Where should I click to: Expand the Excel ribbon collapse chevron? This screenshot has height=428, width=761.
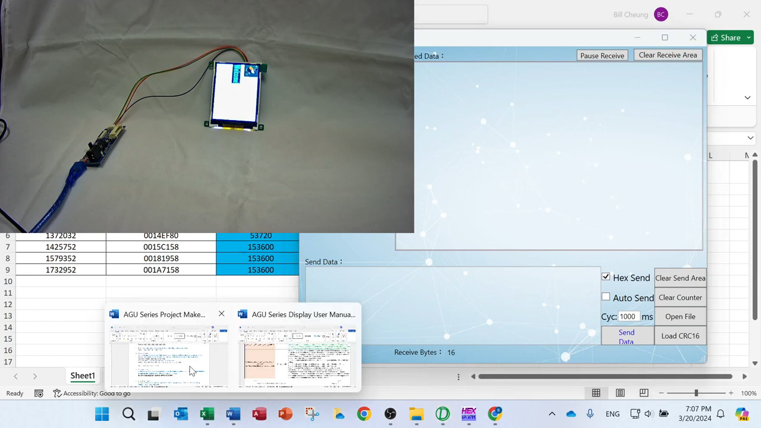(x=747, y=97)
